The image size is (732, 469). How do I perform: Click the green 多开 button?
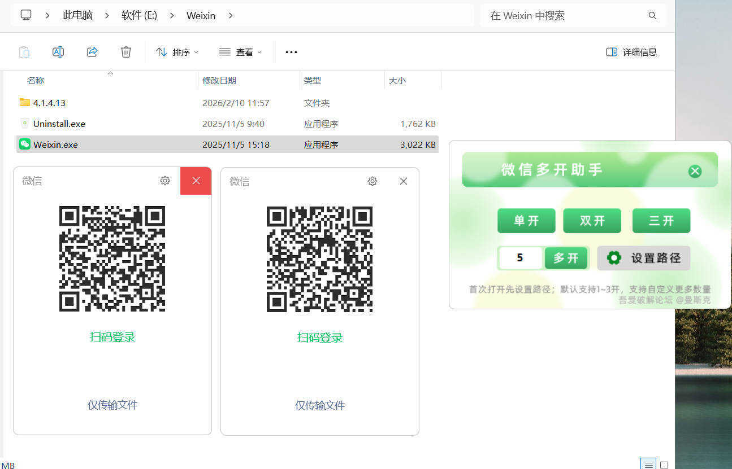(x=566, y=258)
